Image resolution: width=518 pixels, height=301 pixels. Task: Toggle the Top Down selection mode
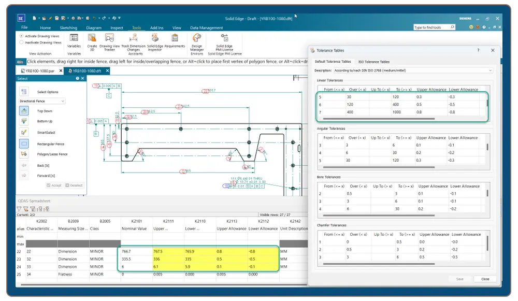point(24,111)
